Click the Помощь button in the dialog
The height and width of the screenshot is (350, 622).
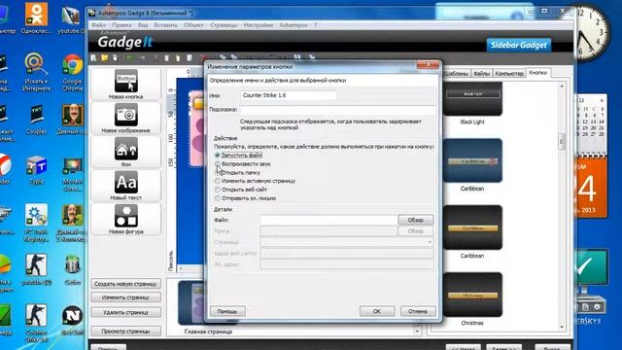(227, 311)
